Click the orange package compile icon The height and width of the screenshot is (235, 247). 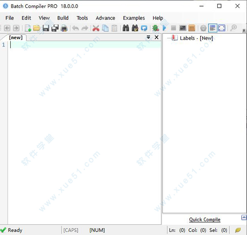coord(192,28)
